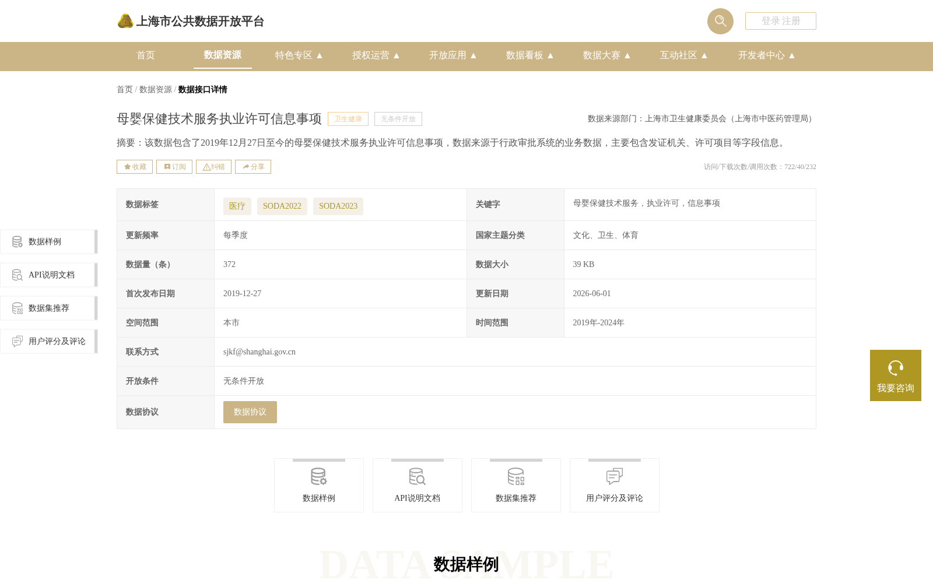Click the 纠错 warning triangle icon

point(206,167)
